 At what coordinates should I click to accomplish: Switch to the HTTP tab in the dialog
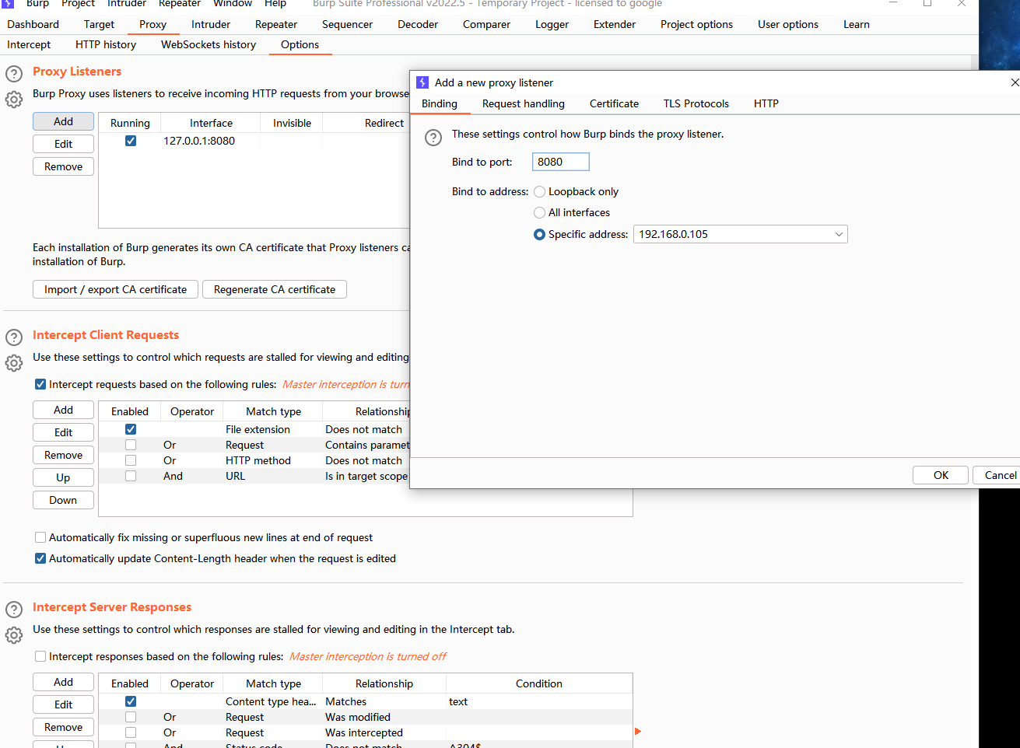(x=766, y=103)
